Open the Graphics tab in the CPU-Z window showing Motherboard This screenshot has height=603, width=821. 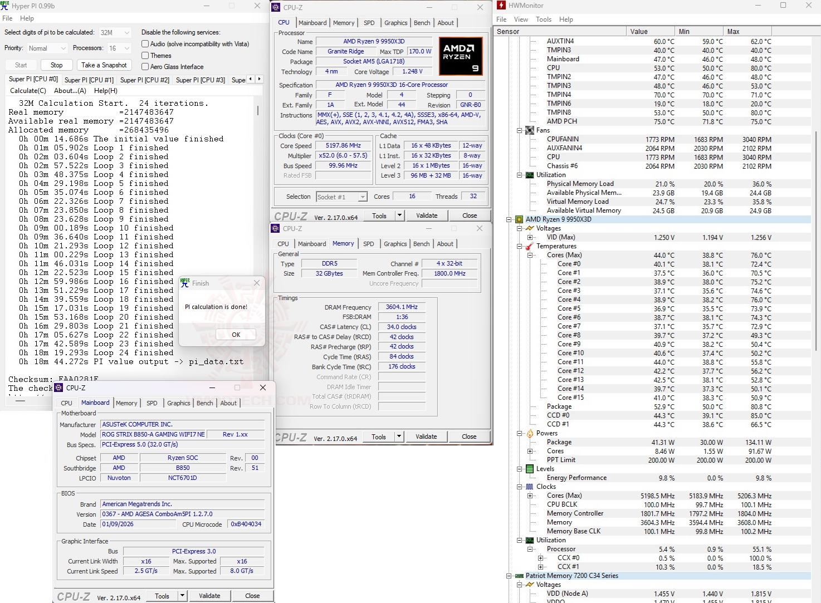(179, 403)
